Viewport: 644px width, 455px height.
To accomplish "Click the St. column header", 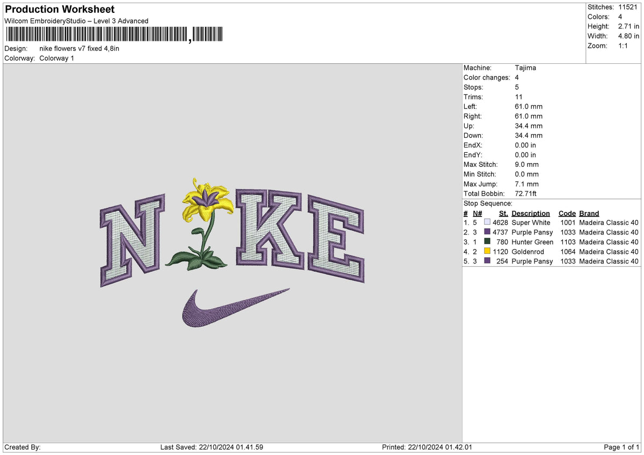I will 503,214.
